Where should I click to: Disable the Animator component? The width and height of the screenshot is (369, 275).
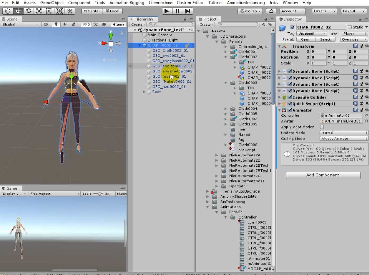point(290,110)
